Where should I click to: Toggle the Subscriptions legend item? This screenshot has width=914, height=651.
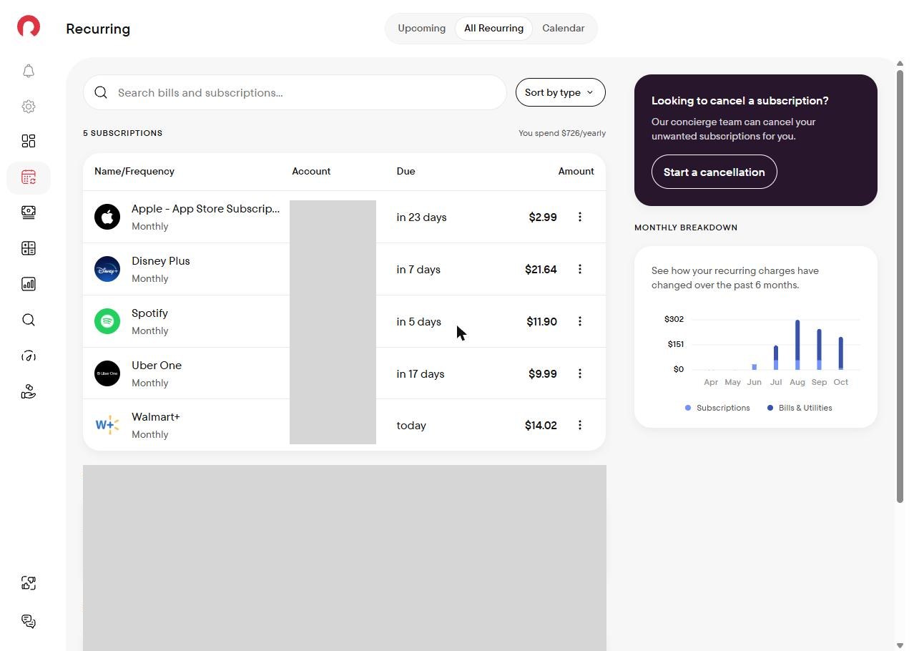717,408
